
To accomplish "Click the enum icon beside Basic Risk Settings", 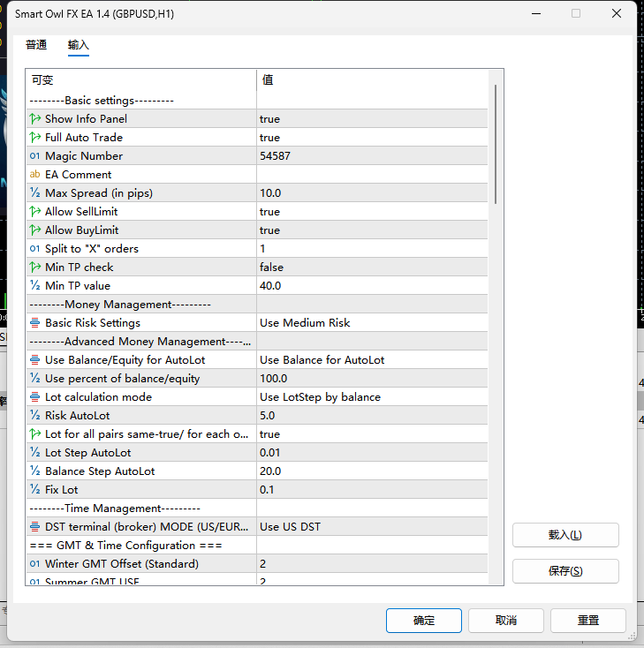I will click(x=35, y=323).
